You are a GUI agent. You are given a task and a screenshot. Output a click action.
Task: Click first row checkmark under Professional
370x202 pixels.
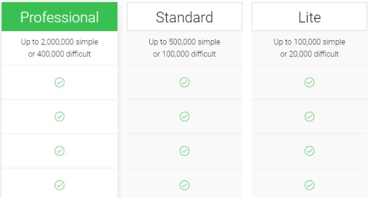coord(59,82)
